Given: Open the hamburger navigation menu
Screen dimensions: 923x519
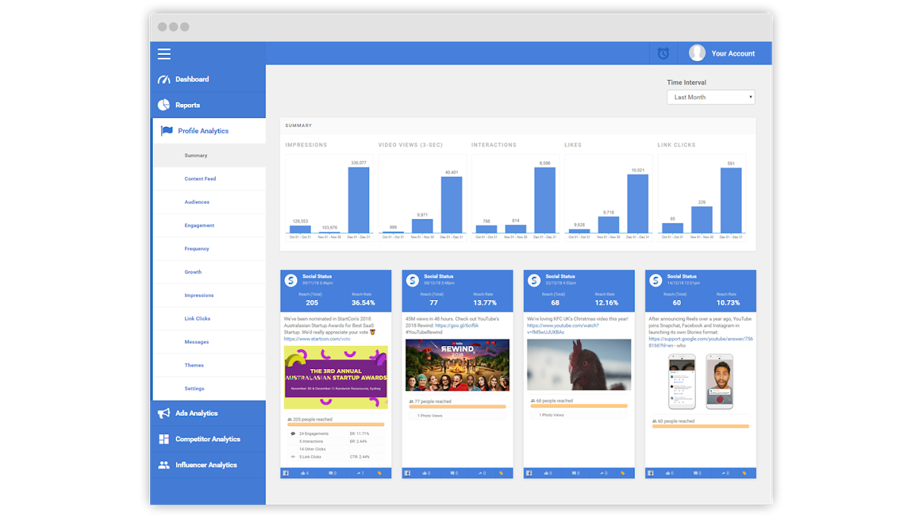Looking at the screenshot, I should (x=164, y=54).
